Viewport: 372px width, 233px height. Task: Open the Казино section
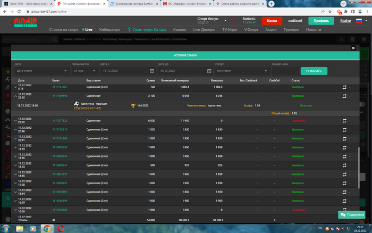(180, 30)
